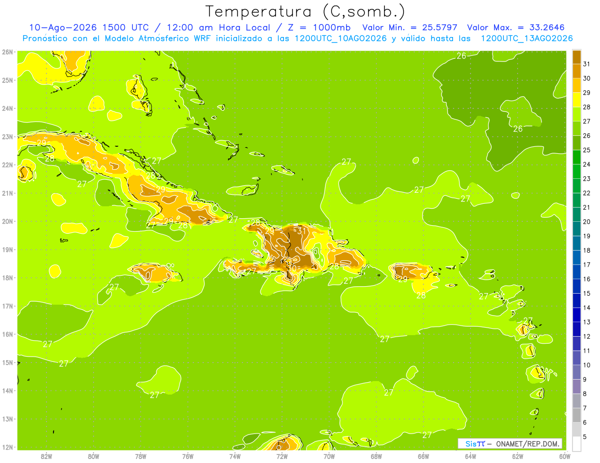Click the 23N latitude axis label
The image size is (600, 463).
point(7,136)
